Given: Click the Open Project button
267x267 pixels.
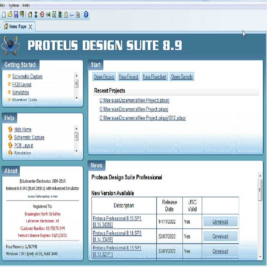Looking at the screenshot, I should (x=104, y=77).
